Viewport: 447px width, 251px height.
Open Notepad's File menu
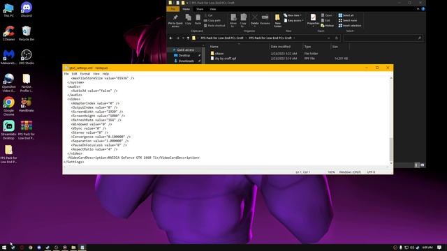[66, 74]
